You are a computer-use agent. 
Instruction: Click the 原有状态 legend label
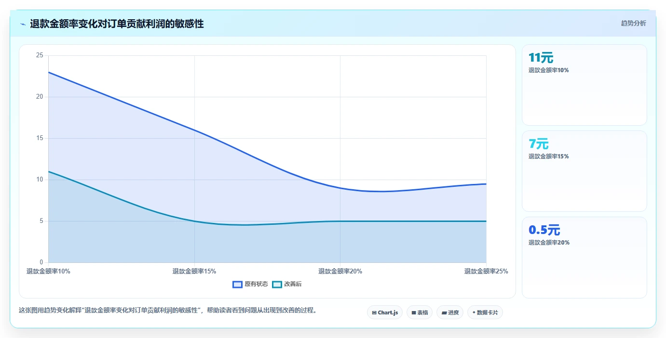tap(256, 284)
